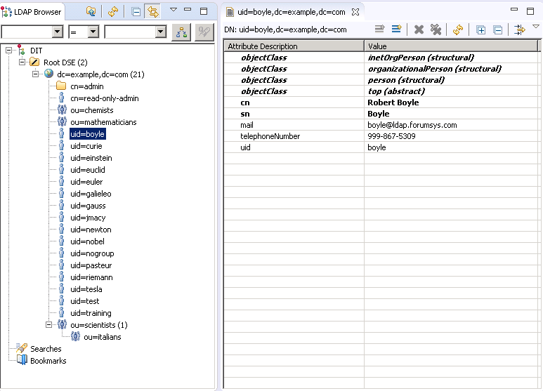Select the uid=nogroup entry
543x391 pixels.
coord(92,253)
